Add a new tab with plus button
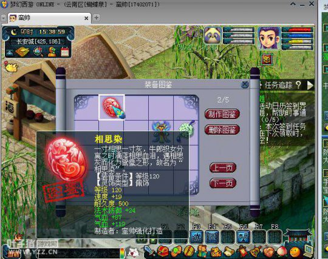Screen dimensions: 328x259 coord(97,18)
